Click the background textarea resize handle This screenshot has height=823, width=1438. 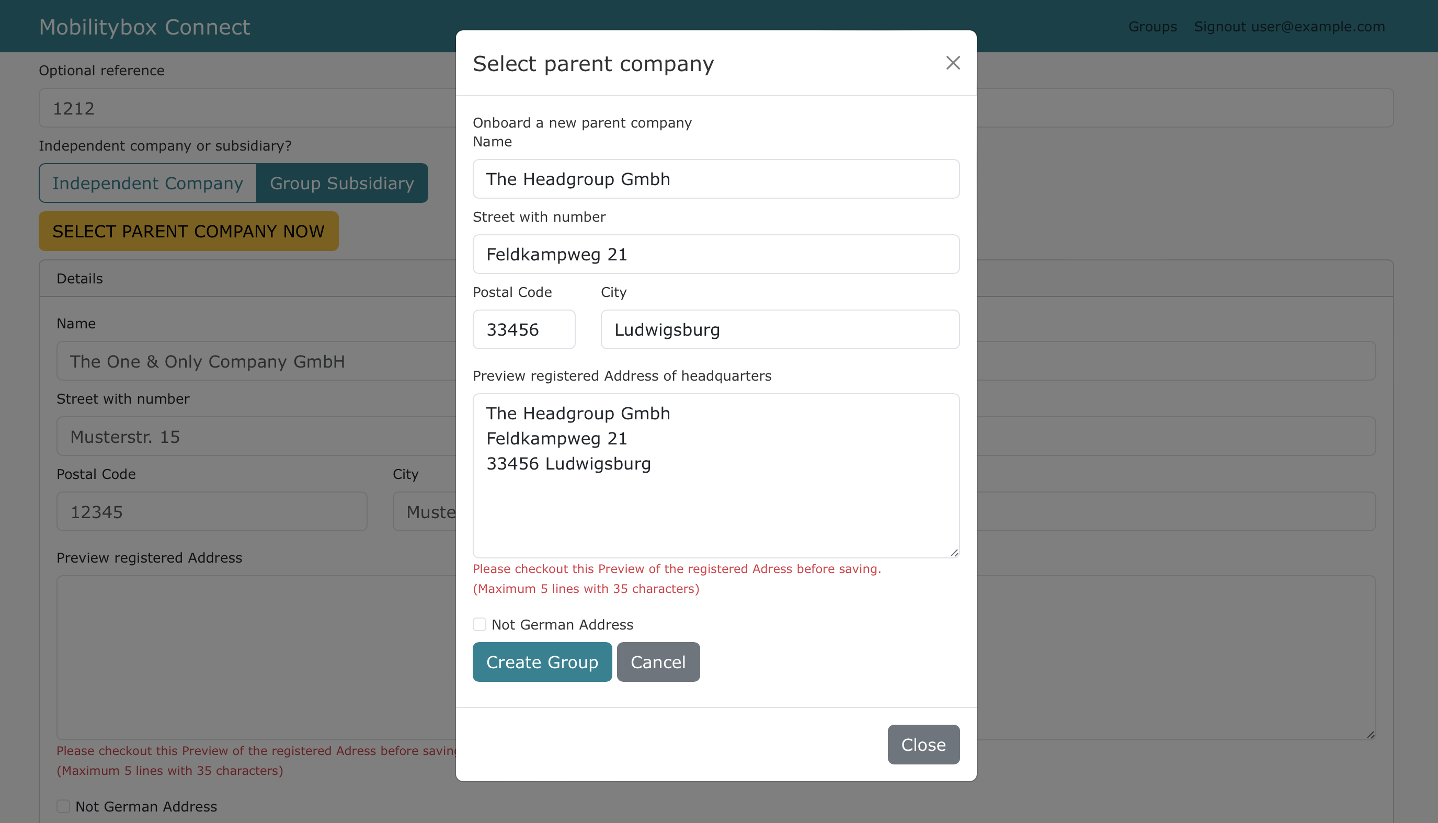point(1370,734)
